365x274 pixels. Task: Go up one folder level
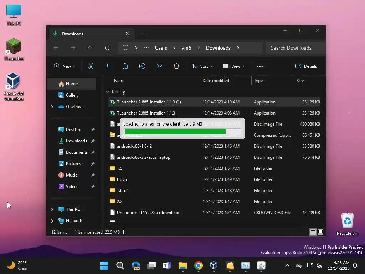pyautogui.click(x=90, y=48)
